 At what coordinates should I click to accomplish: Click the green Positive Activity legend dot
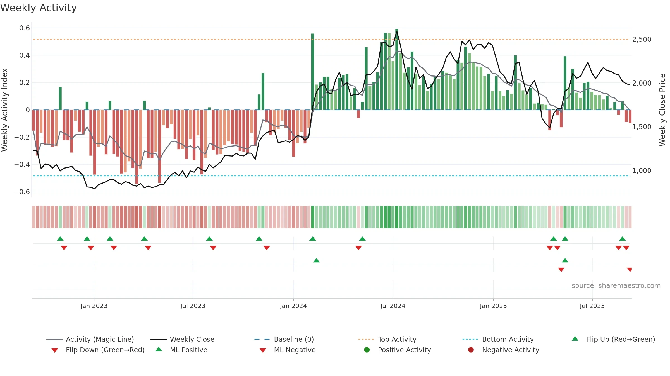click(x=367, y=350)
